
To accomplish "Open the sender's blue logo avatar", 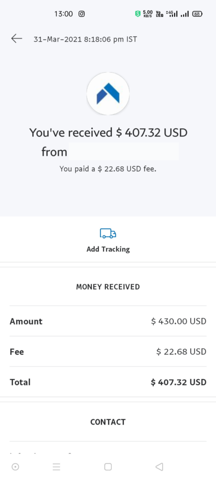I will point(108,94).
